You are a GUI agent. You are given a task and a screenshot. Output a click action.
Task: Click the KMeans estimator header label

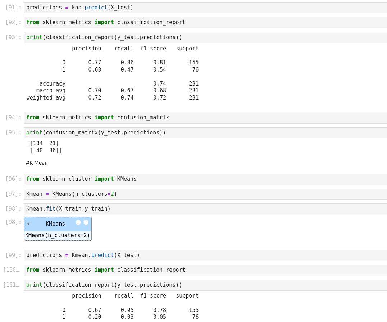click(55, 224)
